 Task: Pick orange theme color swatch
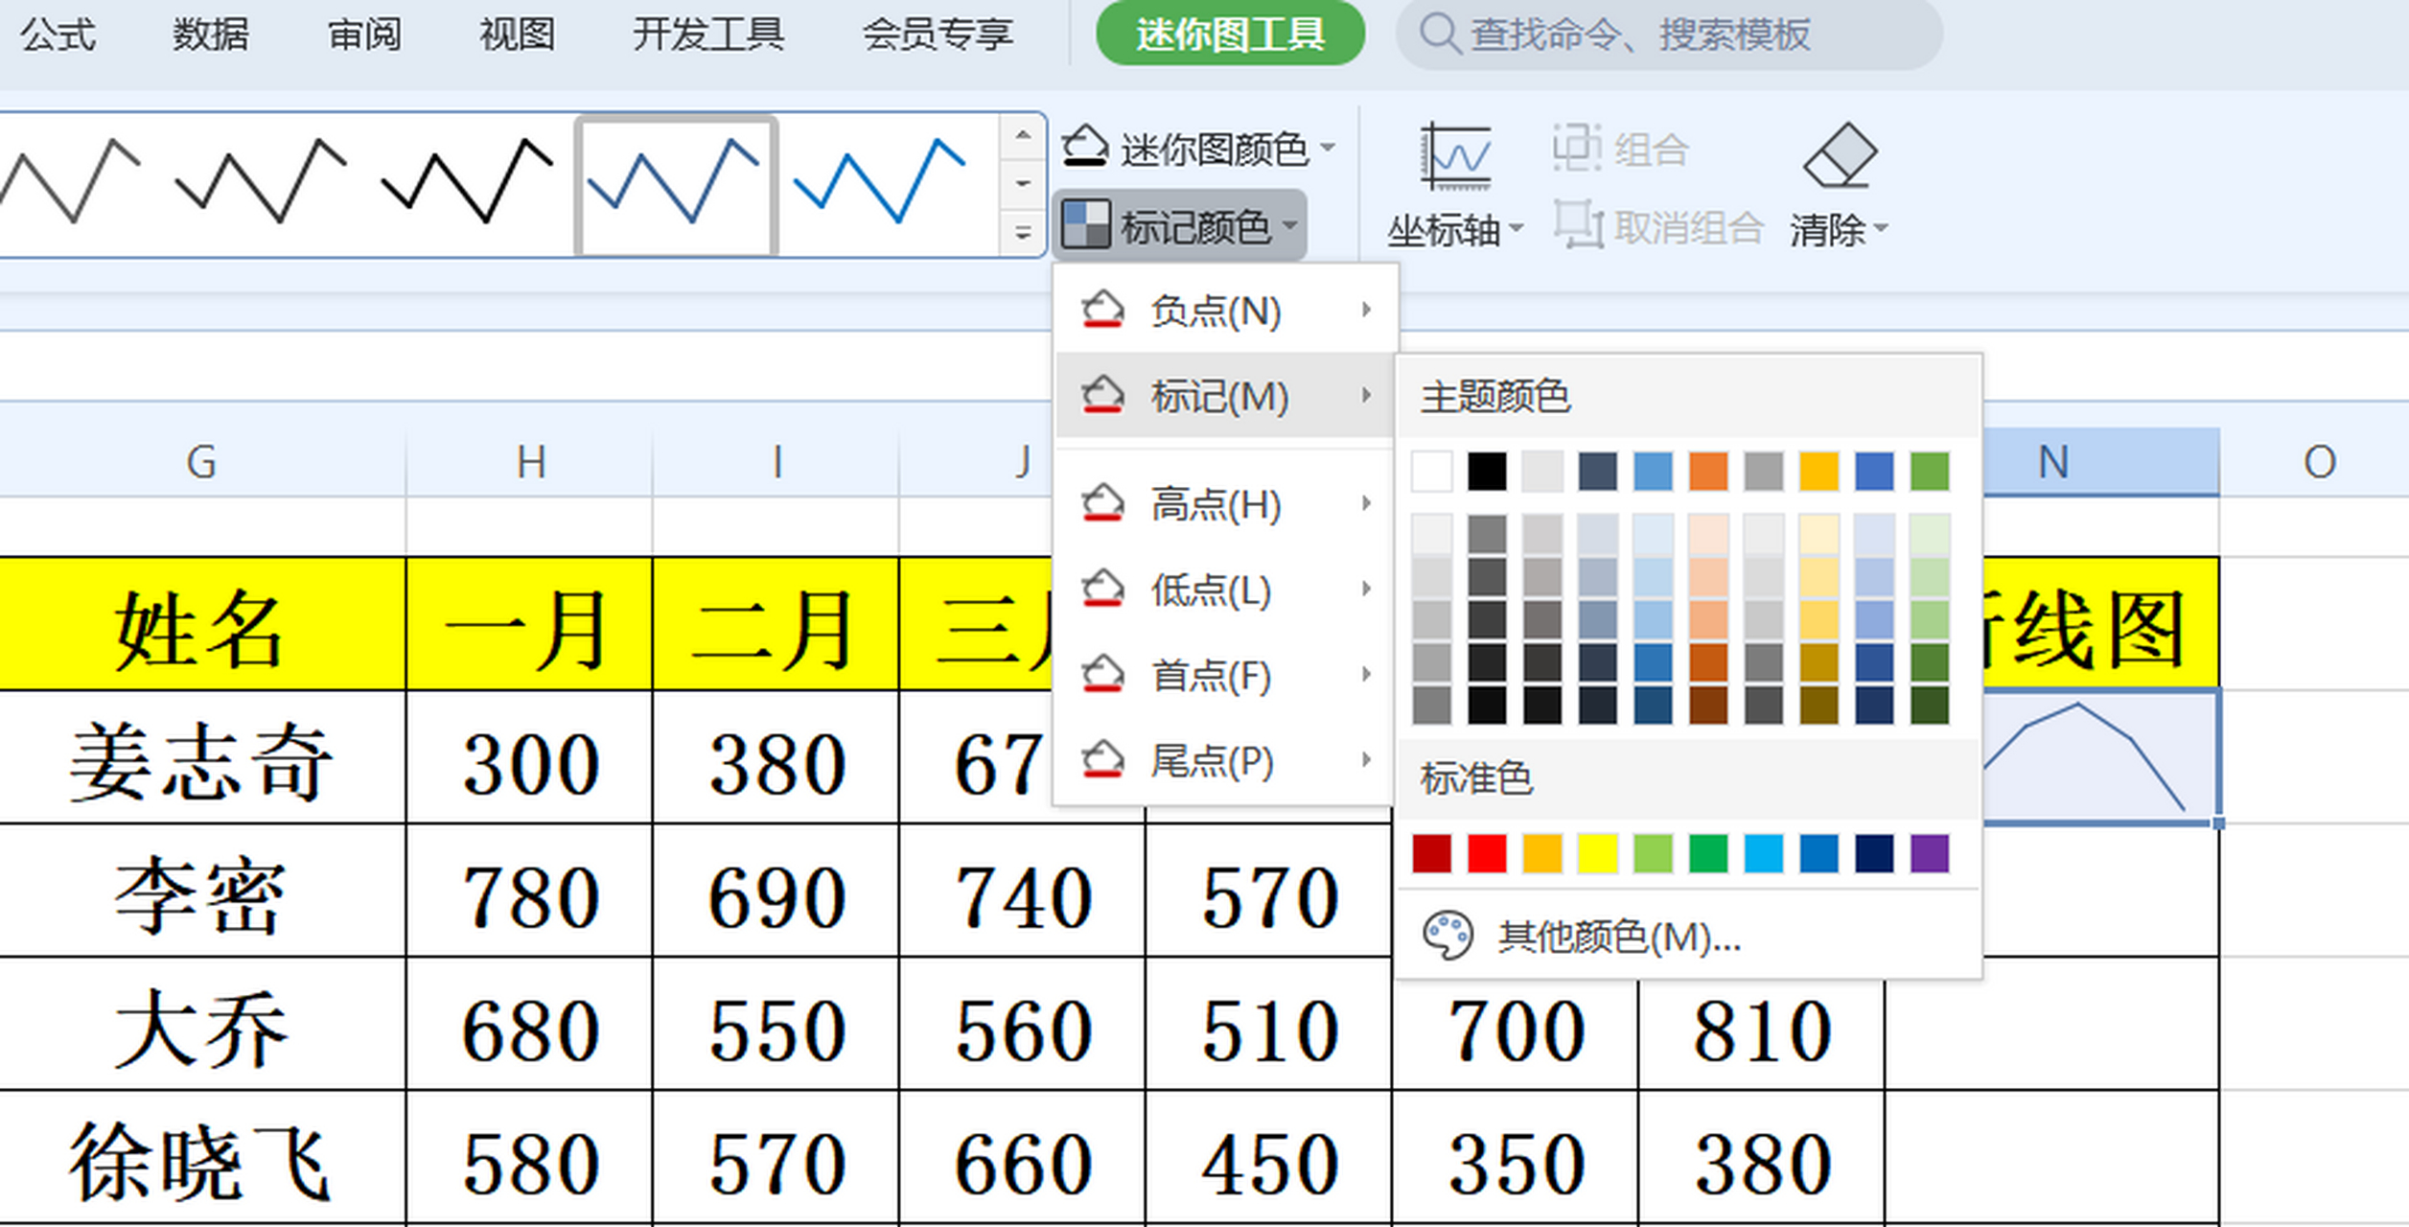click(1708, 471)
